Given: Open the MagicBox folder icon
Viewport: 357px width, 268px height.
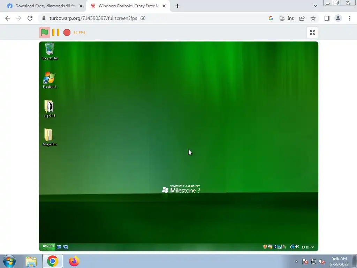Looking at the screenshot, I should [x=50, y=137].
